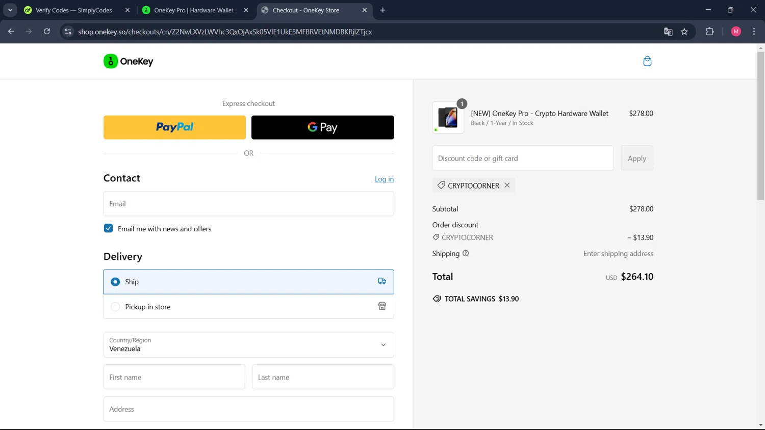Pay with PayPal express checkout
Image resolution: width=765 pixels, height=430 pixels.
click(x=174, y=127)
